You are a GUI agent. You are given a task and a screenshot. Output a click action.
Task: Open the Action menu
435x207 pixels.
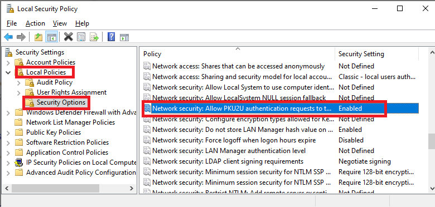[35, 23]
